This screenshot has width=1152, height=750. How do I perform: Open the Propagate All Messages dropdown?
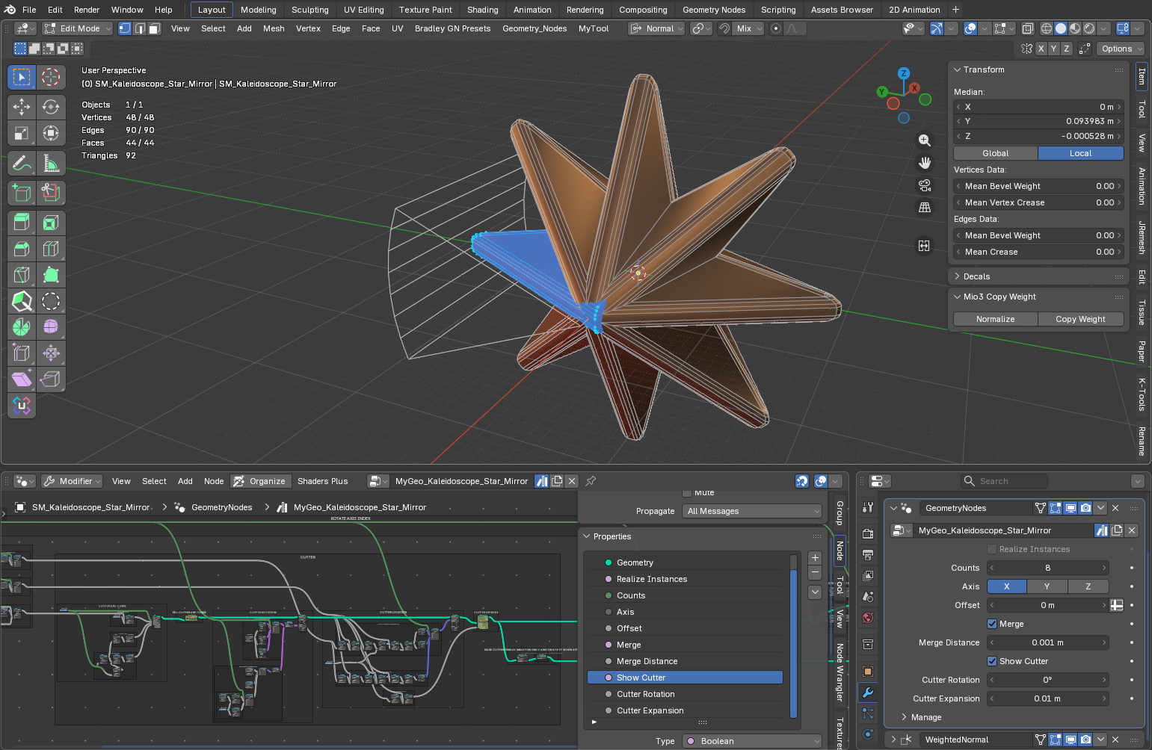point(752,511)
